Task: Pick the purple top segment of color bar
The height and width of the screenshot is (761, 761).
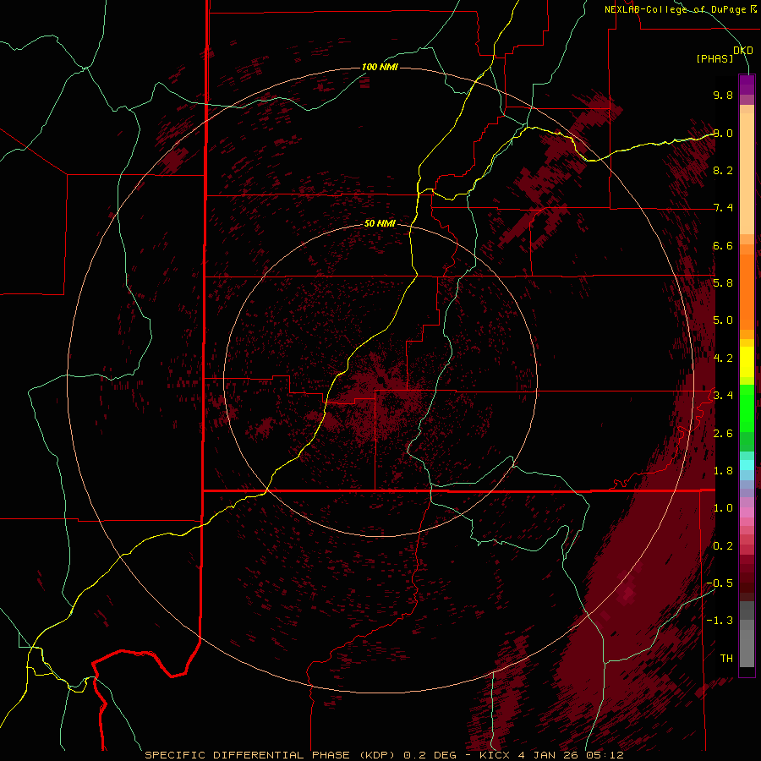Action: [747, 85]
